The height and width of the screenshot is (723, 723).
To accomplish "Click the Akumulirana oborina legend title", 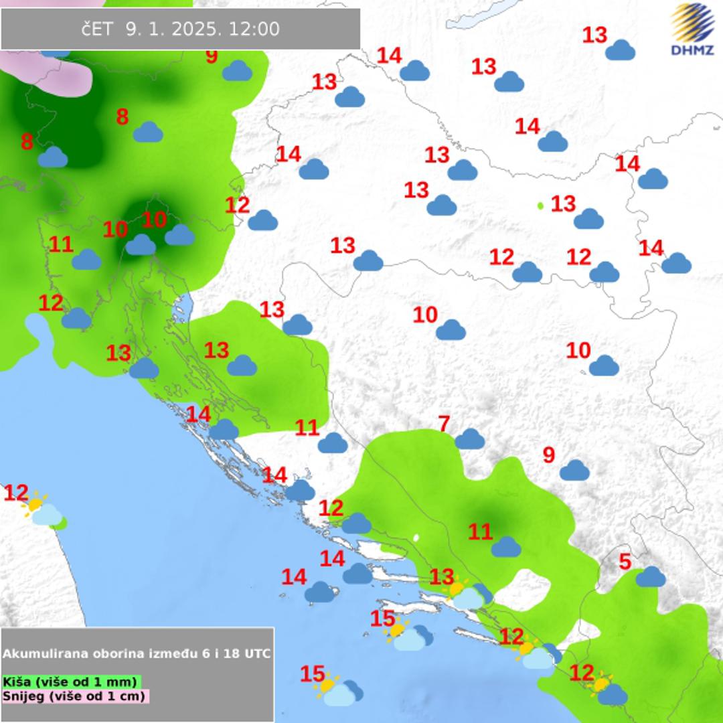I will [x=137, y=653].
